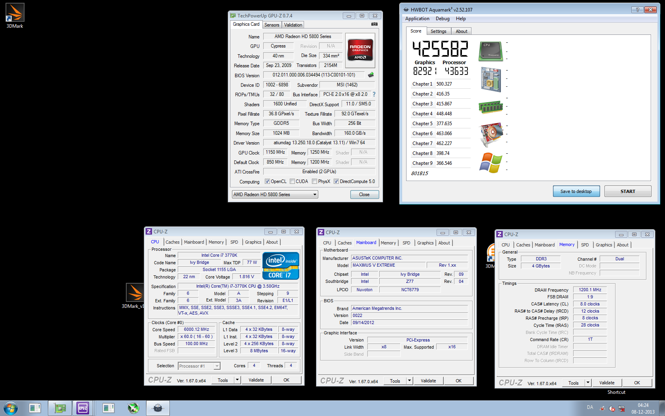This screenshot has height=416, width=665.
Task: Open the 3DMark_v1 desktop shortcut
Action: click(135, 296)
